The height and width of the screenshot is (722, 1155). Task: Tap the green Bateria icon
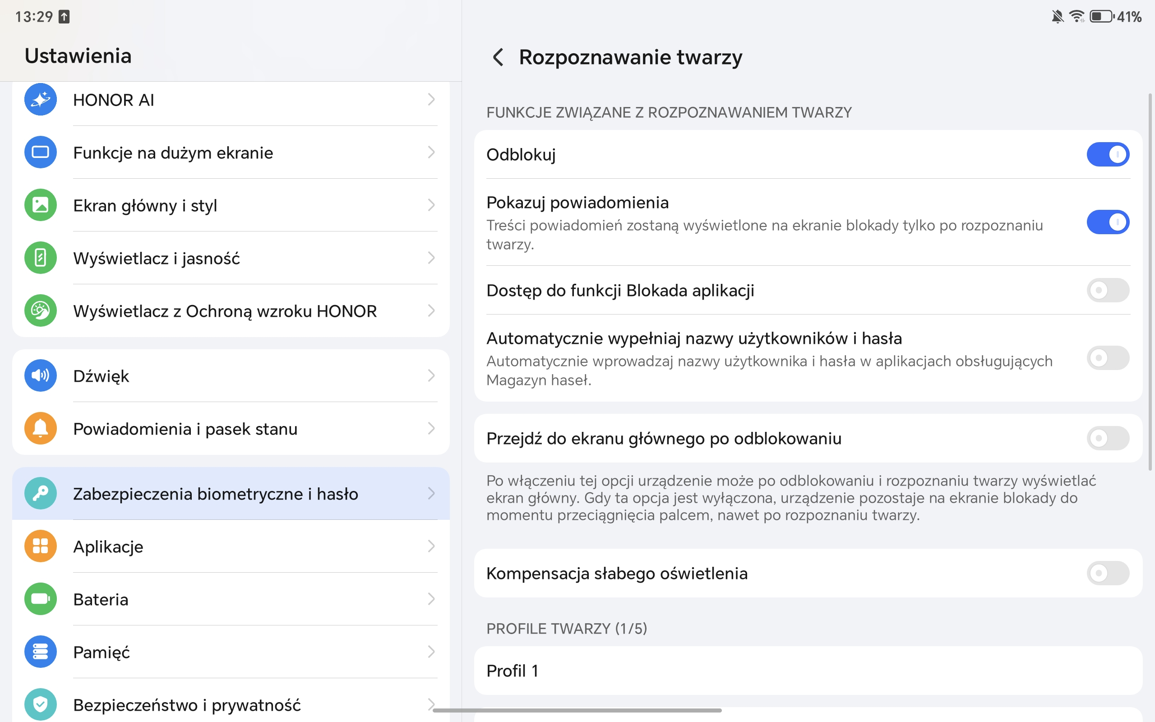[x=41, y=599]
